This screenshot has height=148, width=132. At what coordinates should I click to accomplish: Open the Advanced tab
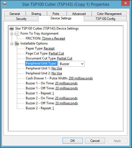pyautogui.click(x=79, y=14)
